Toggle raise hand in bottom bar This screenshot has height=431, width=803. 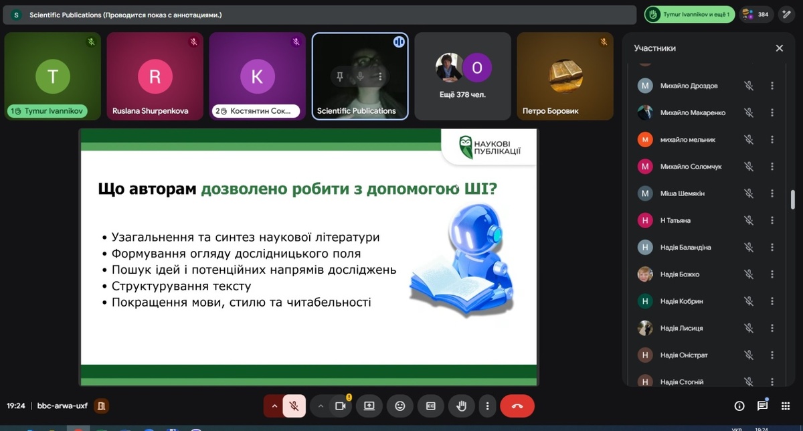(x=461, y=406)
